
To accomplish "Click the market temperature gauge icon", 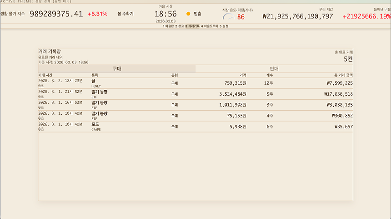I will tap(228, 17).
